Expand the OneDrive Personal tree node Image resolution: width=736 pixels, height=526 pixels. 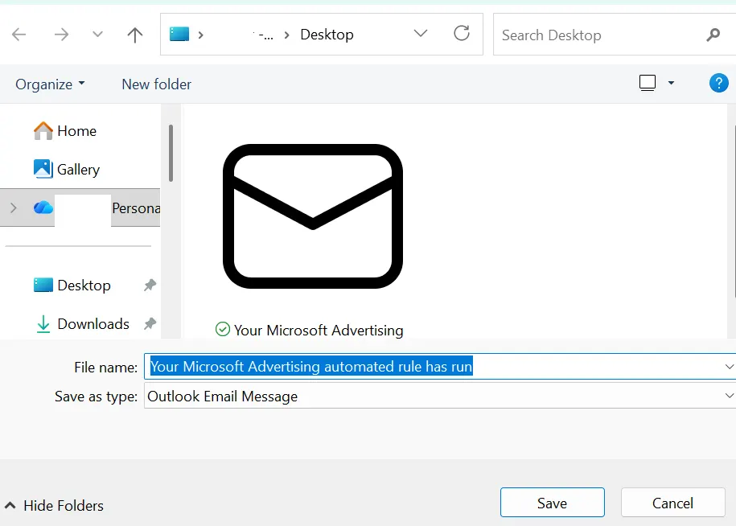[x=13, y=208]
